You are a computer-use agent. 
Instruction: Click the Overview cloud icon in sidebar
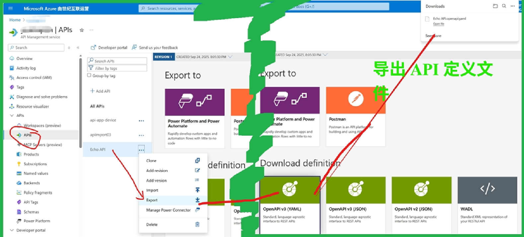12,58
